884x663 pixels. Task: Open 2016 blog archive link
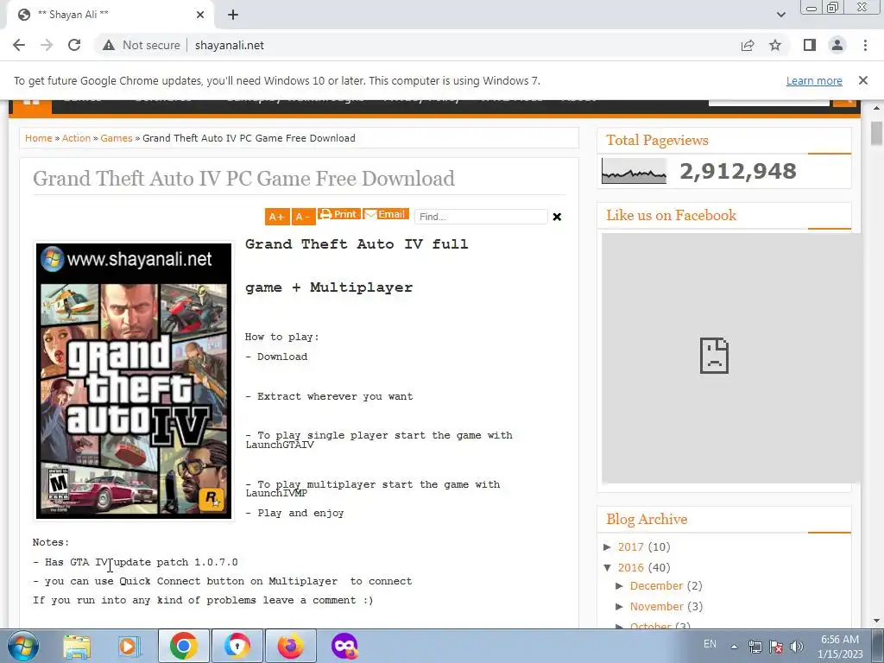631,568
